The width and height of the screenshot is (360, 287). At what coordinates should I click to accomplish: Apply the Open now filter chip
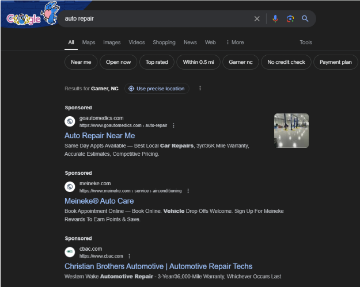click(118, 62)
